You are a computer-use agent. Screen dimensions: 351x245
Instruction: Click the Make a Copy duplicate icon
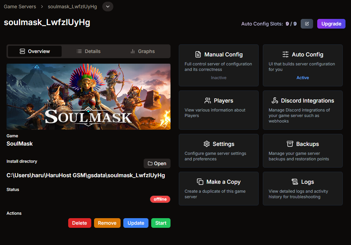(x=200, y=182)
